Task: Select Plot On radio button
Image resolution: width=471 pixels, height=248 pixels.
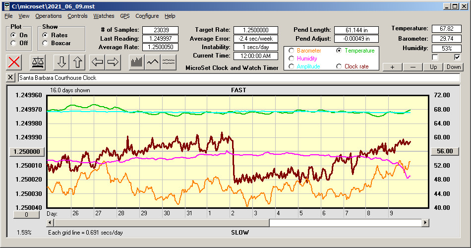Action: coord(13,35)
